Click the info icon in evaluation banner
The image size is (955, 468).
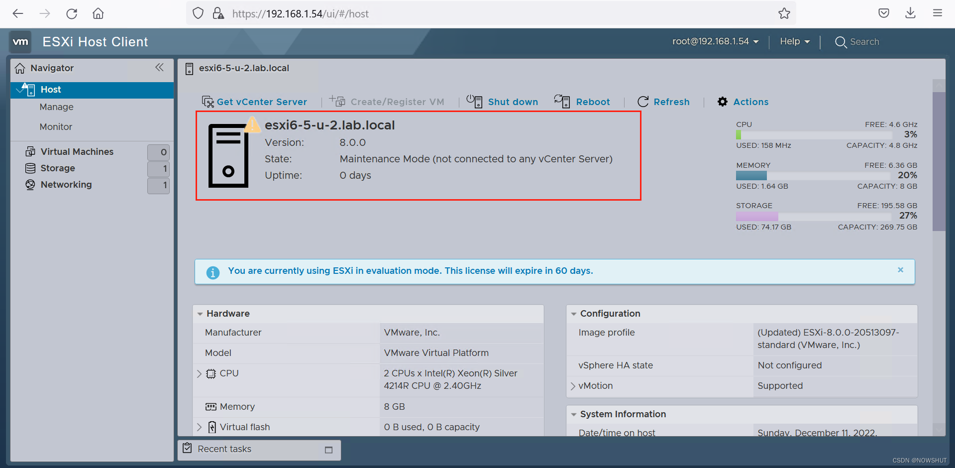point(213,272)
